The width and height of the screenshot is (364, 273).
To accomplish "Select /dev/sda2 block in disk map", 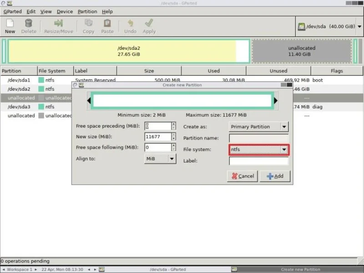I will coord(129,51).
